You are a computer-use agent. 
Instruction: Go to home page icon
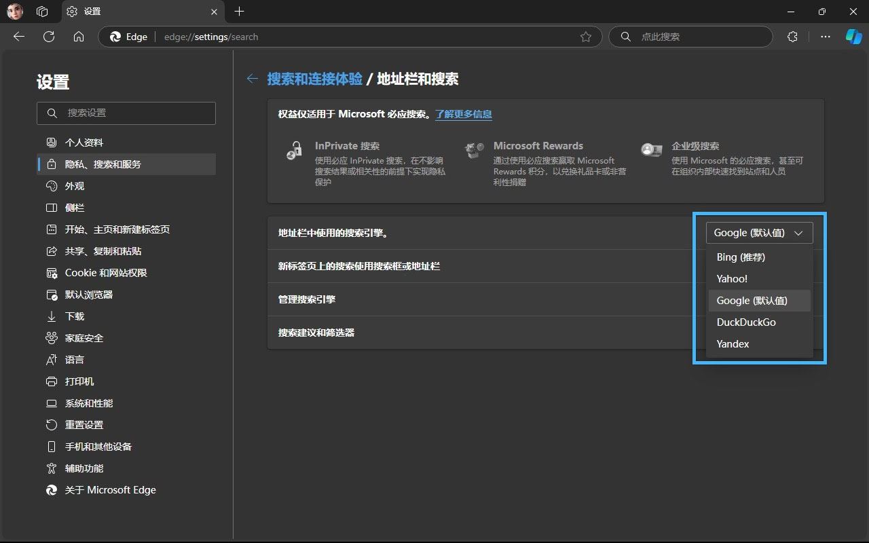79,37
